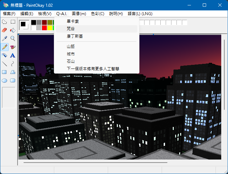Select the ellipse shape tool
Viewport: 228px width, 174px height.
point(4,81)
